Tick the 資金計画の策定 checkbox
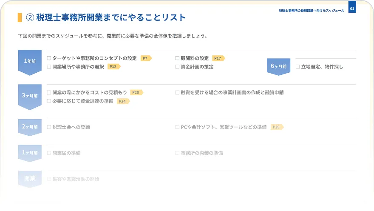The image size is (374, 211). point(177,67)
